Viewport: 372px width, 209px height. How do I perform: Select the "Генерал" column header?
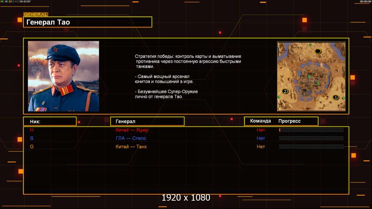point(147,122)
